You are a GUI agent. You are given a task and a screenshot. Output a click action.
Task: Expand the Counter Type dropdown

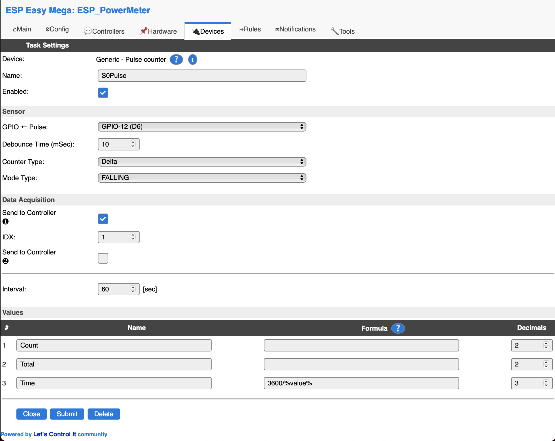202,162
